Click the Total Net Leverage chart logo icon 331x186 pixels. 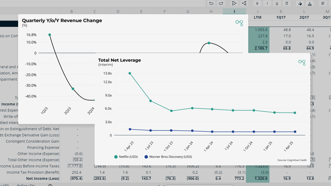[302, 62]
